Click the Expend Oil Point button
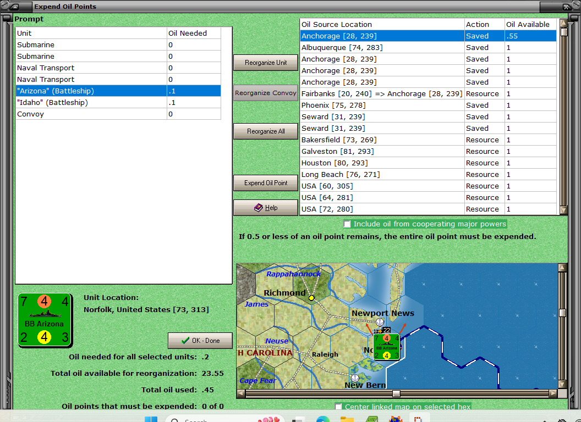581x422 pixels. (266, 183)
